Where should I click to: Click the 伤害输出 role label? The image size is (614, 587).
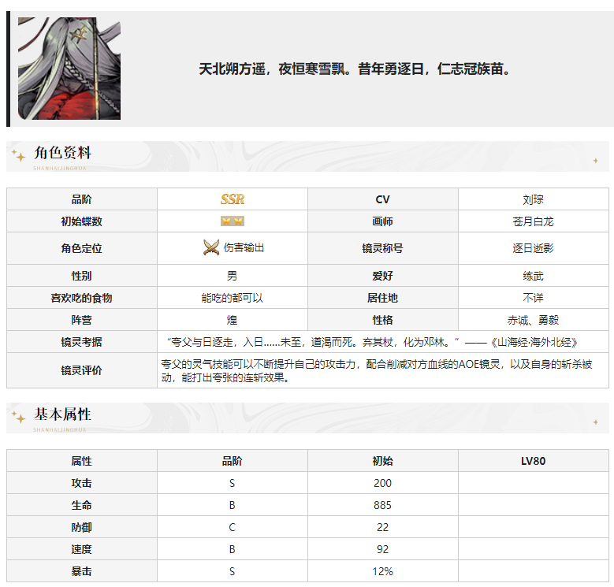coord(244,248)
